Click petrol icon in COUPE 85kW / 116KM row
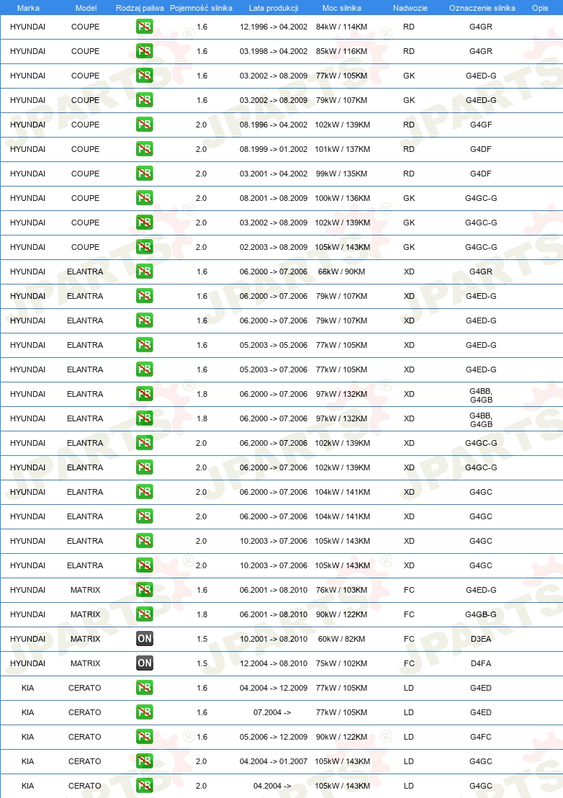 pos(145,51)
